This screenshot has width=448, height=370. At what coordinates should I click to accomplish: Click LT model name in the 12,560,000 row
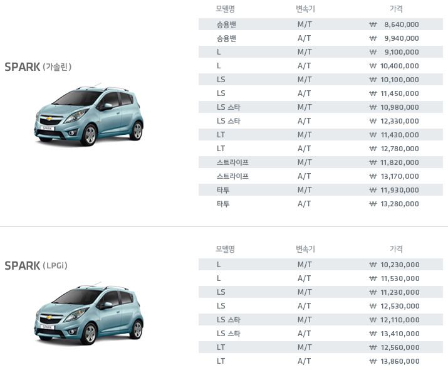tap(221, 347)
